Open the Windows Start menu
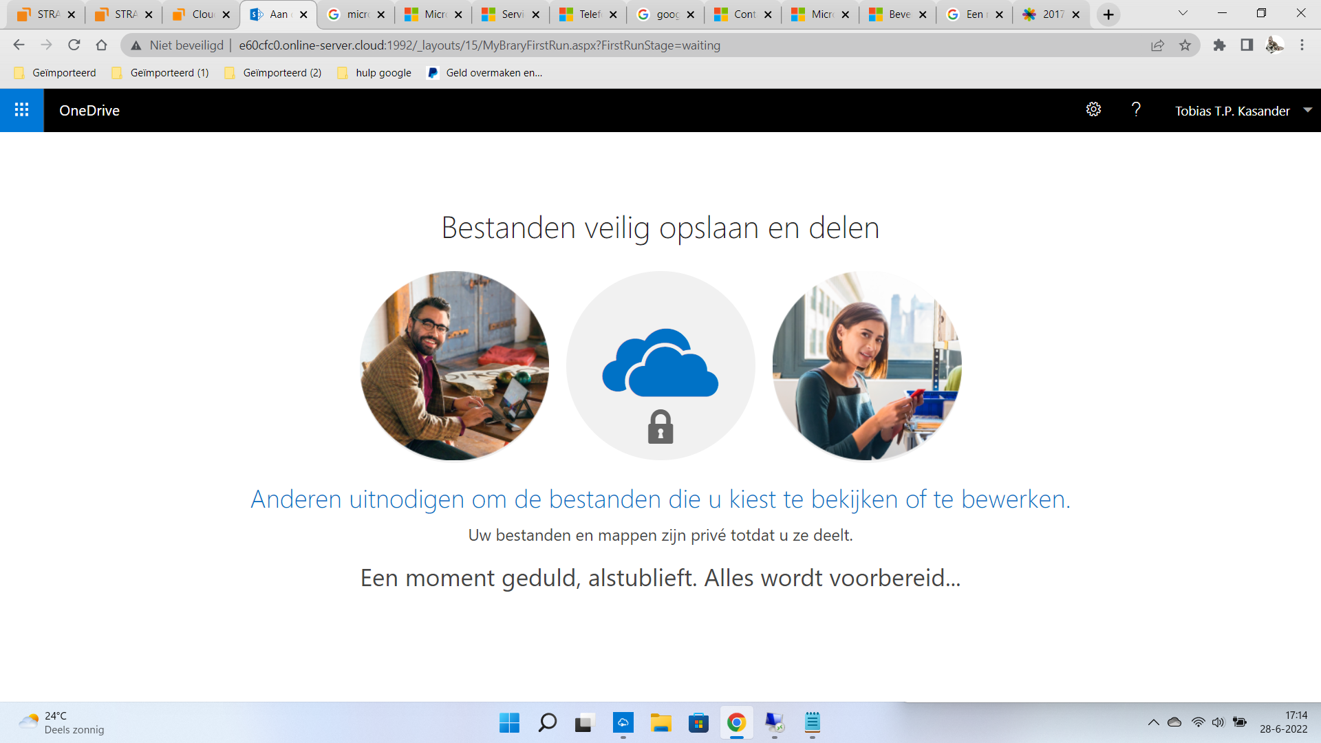This screenshot has width=1321, height=743. (509, 722)
